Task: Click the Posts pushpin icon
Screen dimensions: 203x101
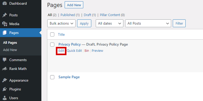Action: [5, 15]
